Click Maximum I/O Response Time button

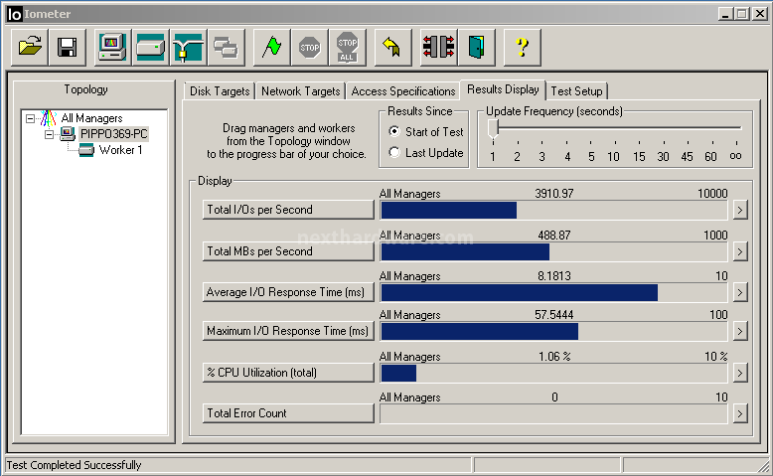pyautogui.click(x=288, y=331)
